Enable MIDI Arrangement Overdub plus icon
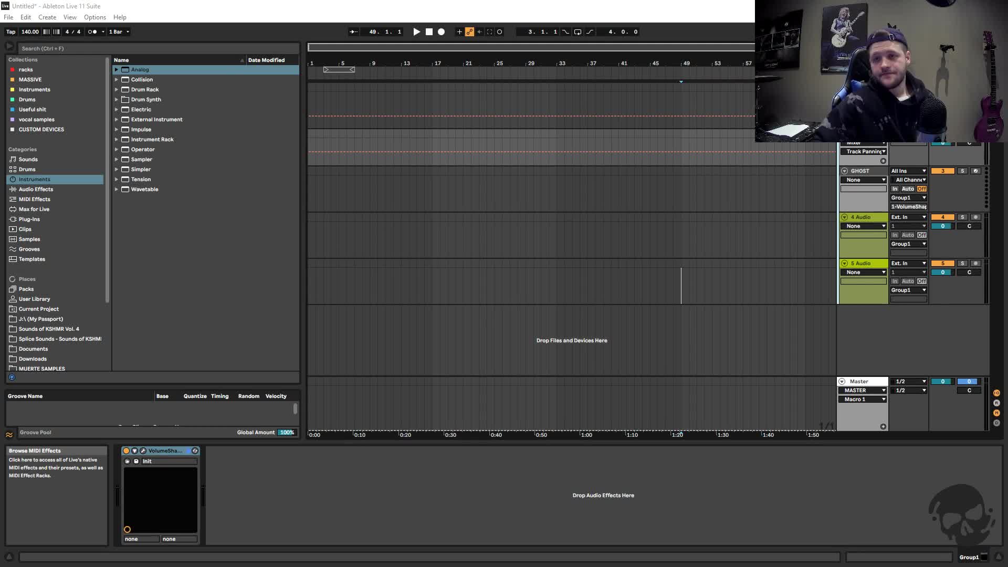 pyautogui.click(x=459, y=31)
